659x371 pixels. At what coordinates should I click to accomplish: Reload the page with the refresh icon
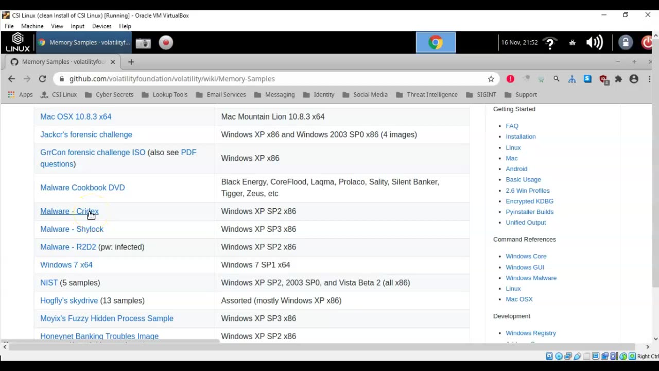pos(42,79)
